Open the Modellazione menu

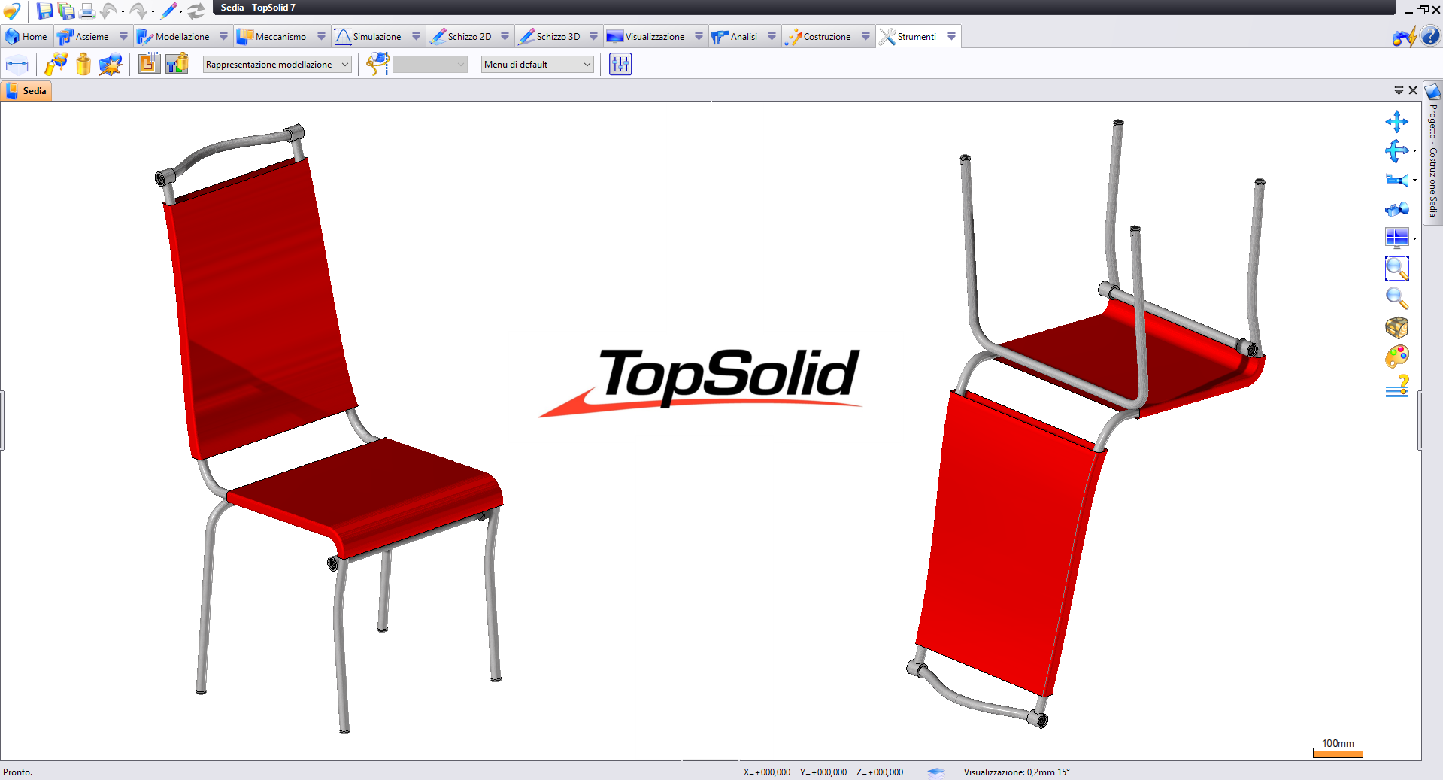click(174, 36)
